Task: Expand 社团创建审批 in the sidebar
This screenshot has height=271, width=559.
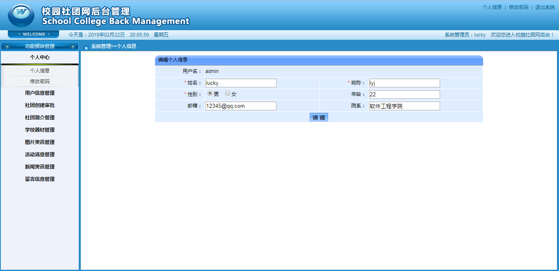Action: pos(40,105)
